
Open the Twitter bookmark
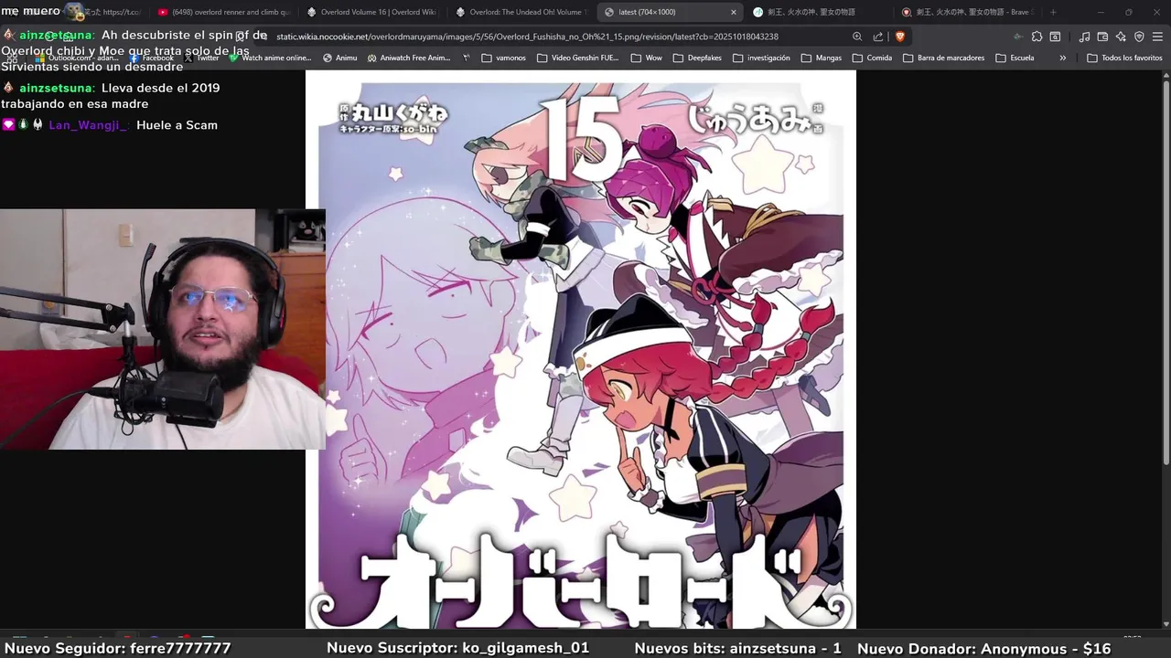pos(201,58)
